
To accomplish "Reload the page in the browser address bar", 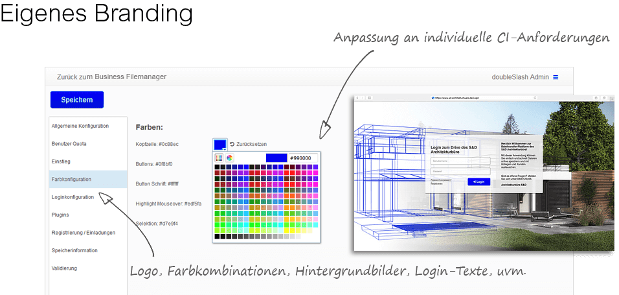I will 535,97.
